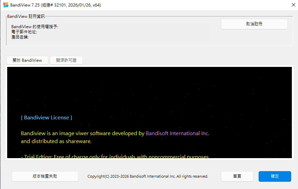Click the BandiView logo icon in title bar
This screenshot has height=189, width=298.
click(x=6, y=5)
